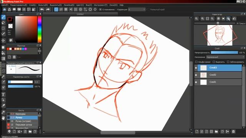Add new brush icon in Brush panel
The width and height of the screenshot is (246, 138).
tap(14, 131)
